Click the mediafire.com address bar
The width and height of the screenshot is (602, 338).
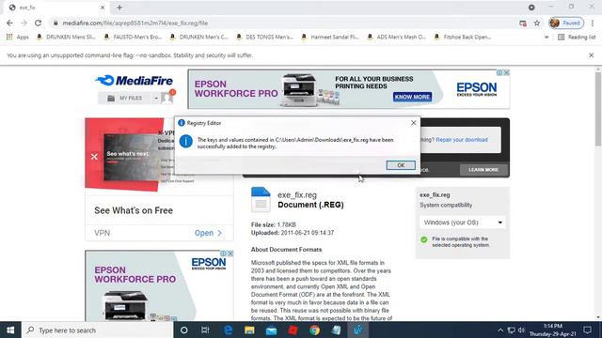(x=284, y=23)
